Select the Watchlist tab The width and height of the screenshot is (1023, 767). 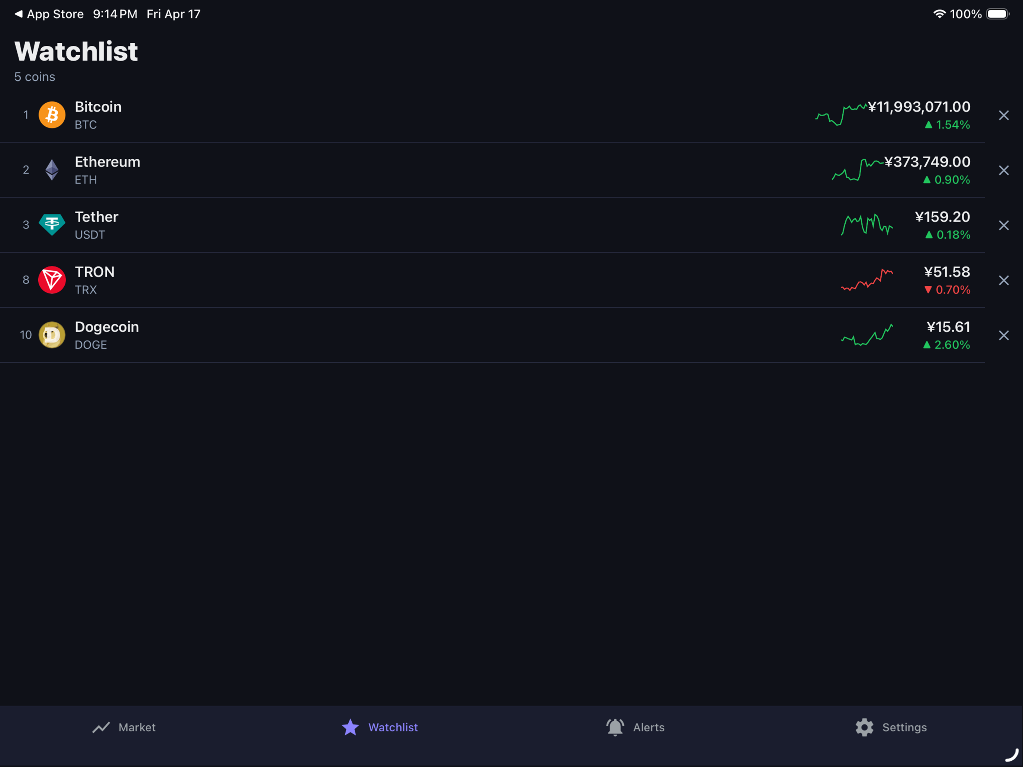380,727
